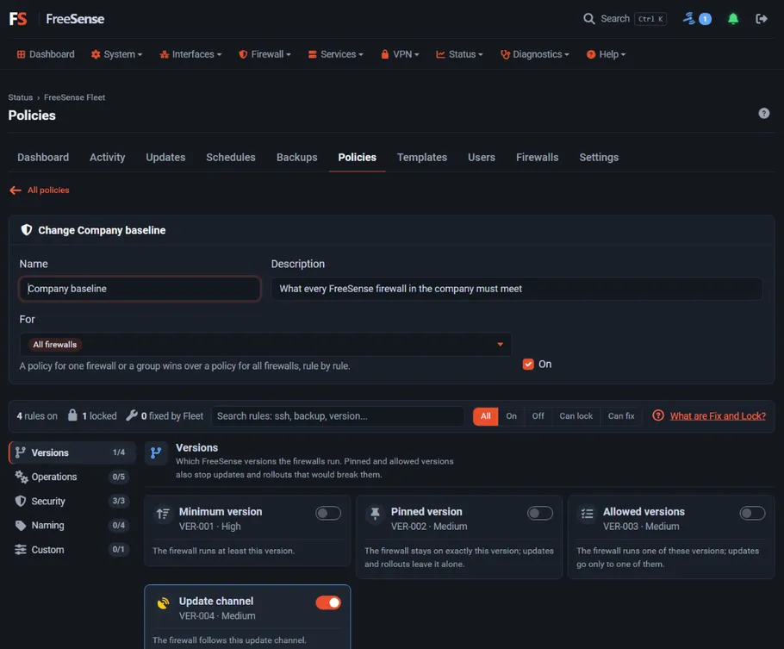The width and height of the screenshot is (784, 649).
Task: Click the Pinned version pin icon
Action: point(375,513)
